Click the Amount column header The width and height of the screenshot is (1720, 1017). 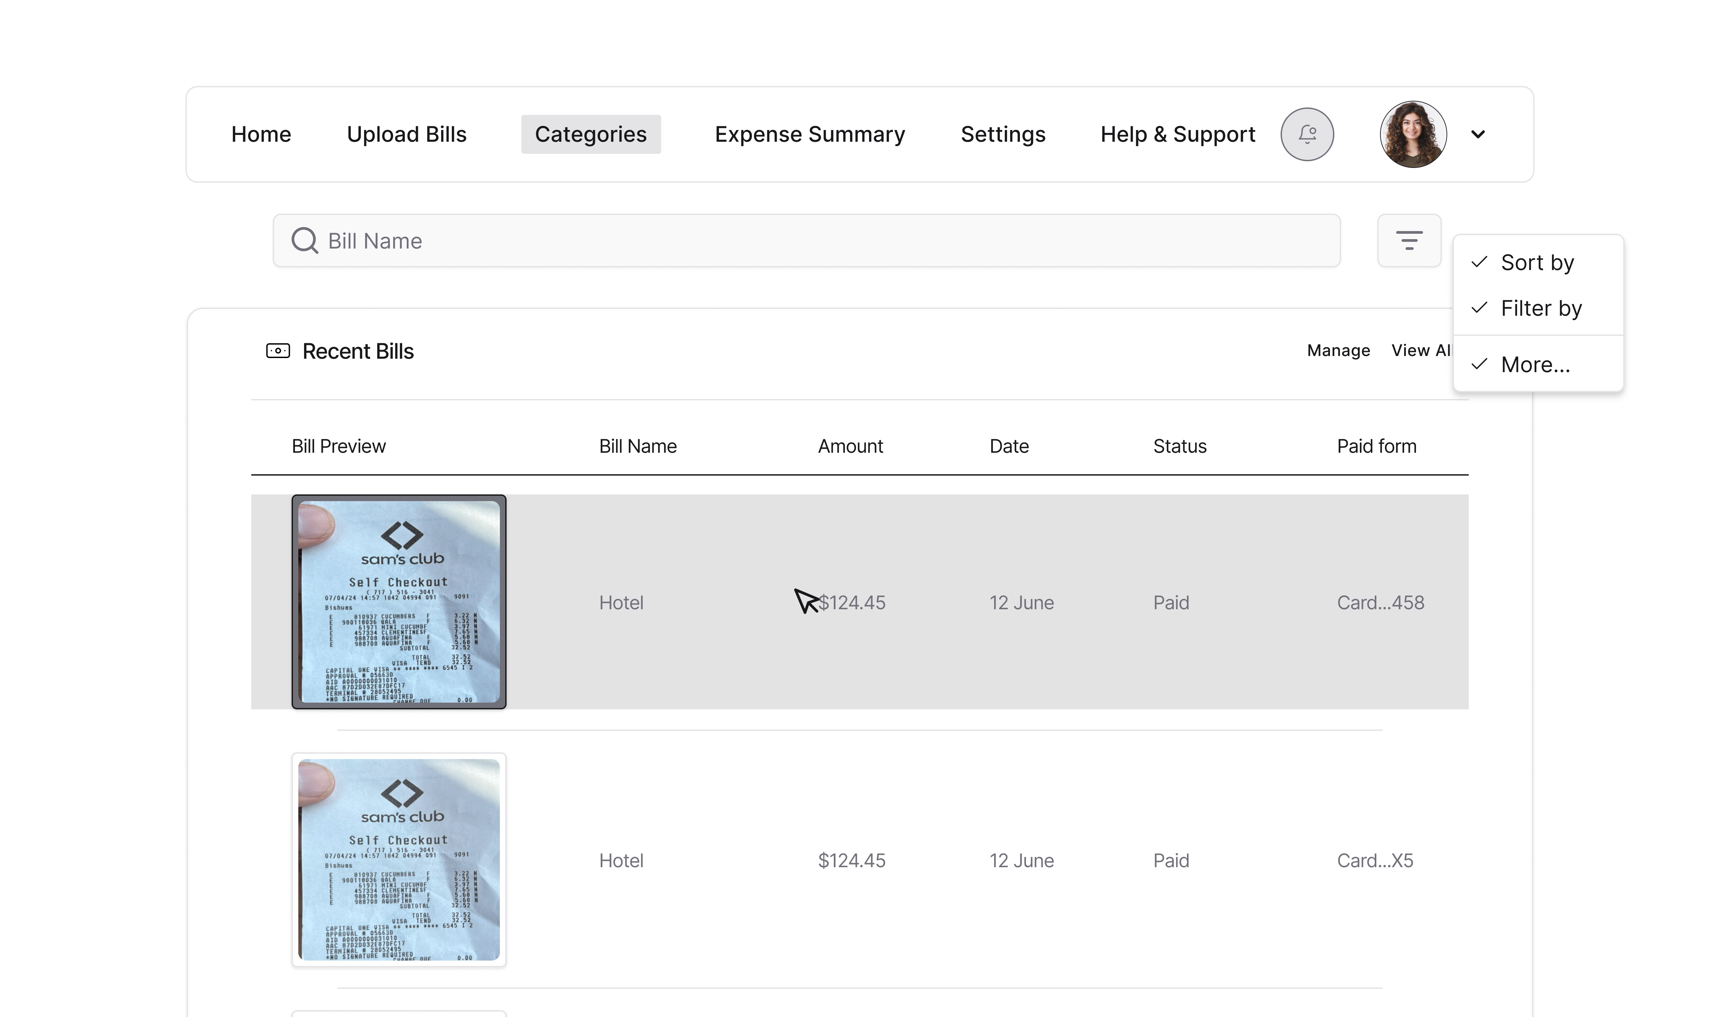[850, 446]
